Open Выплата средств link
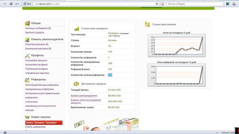239x134 pixels. pos(34,32)
